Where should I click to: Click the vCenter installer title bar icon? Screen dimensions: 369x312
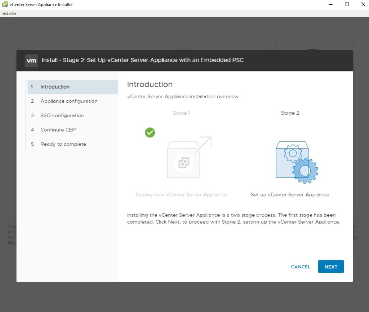tap(5, 4)
